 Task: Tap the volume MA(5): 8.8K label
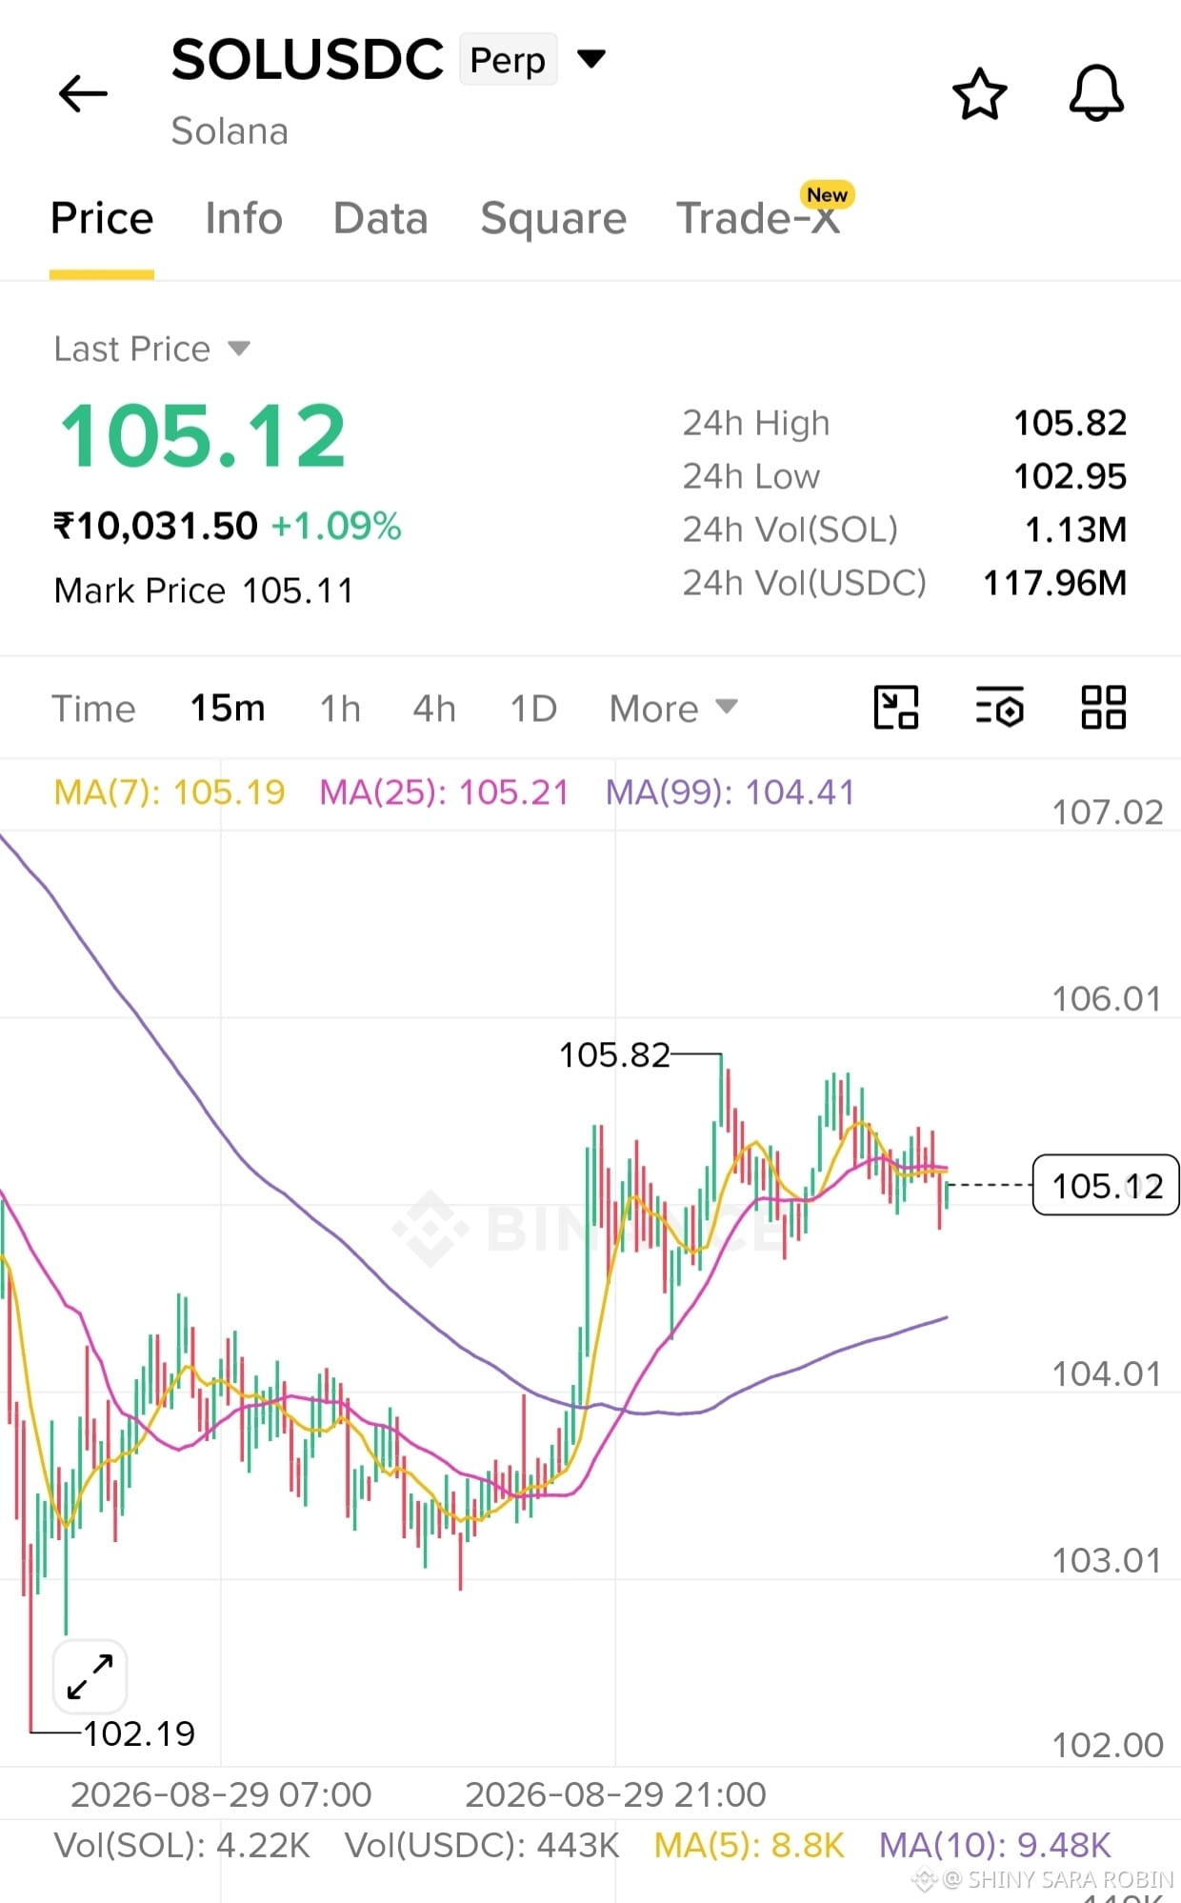(750, 1846)
